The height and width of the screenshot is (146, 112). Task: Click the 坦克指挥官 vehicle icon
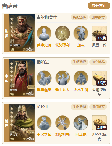coord(99,123)
